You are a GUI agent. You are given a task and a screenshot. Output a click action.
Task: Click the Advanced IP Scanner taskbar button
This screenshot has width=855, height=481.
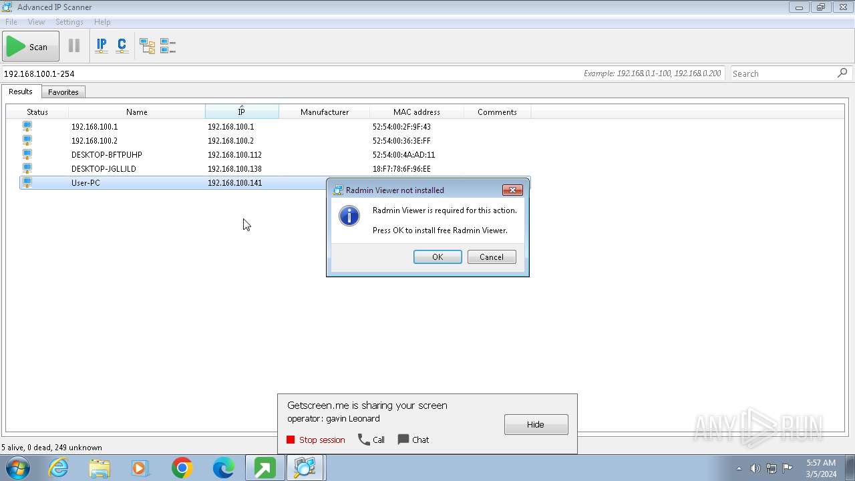(305, 468)
